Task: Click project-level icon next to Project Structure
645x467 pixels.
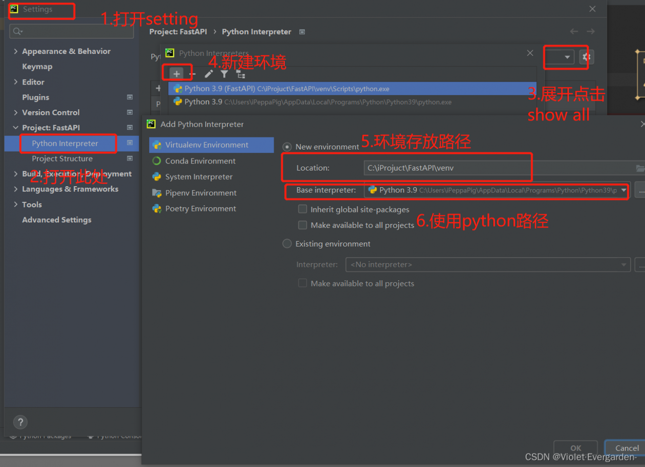Action: coord(130,159)
